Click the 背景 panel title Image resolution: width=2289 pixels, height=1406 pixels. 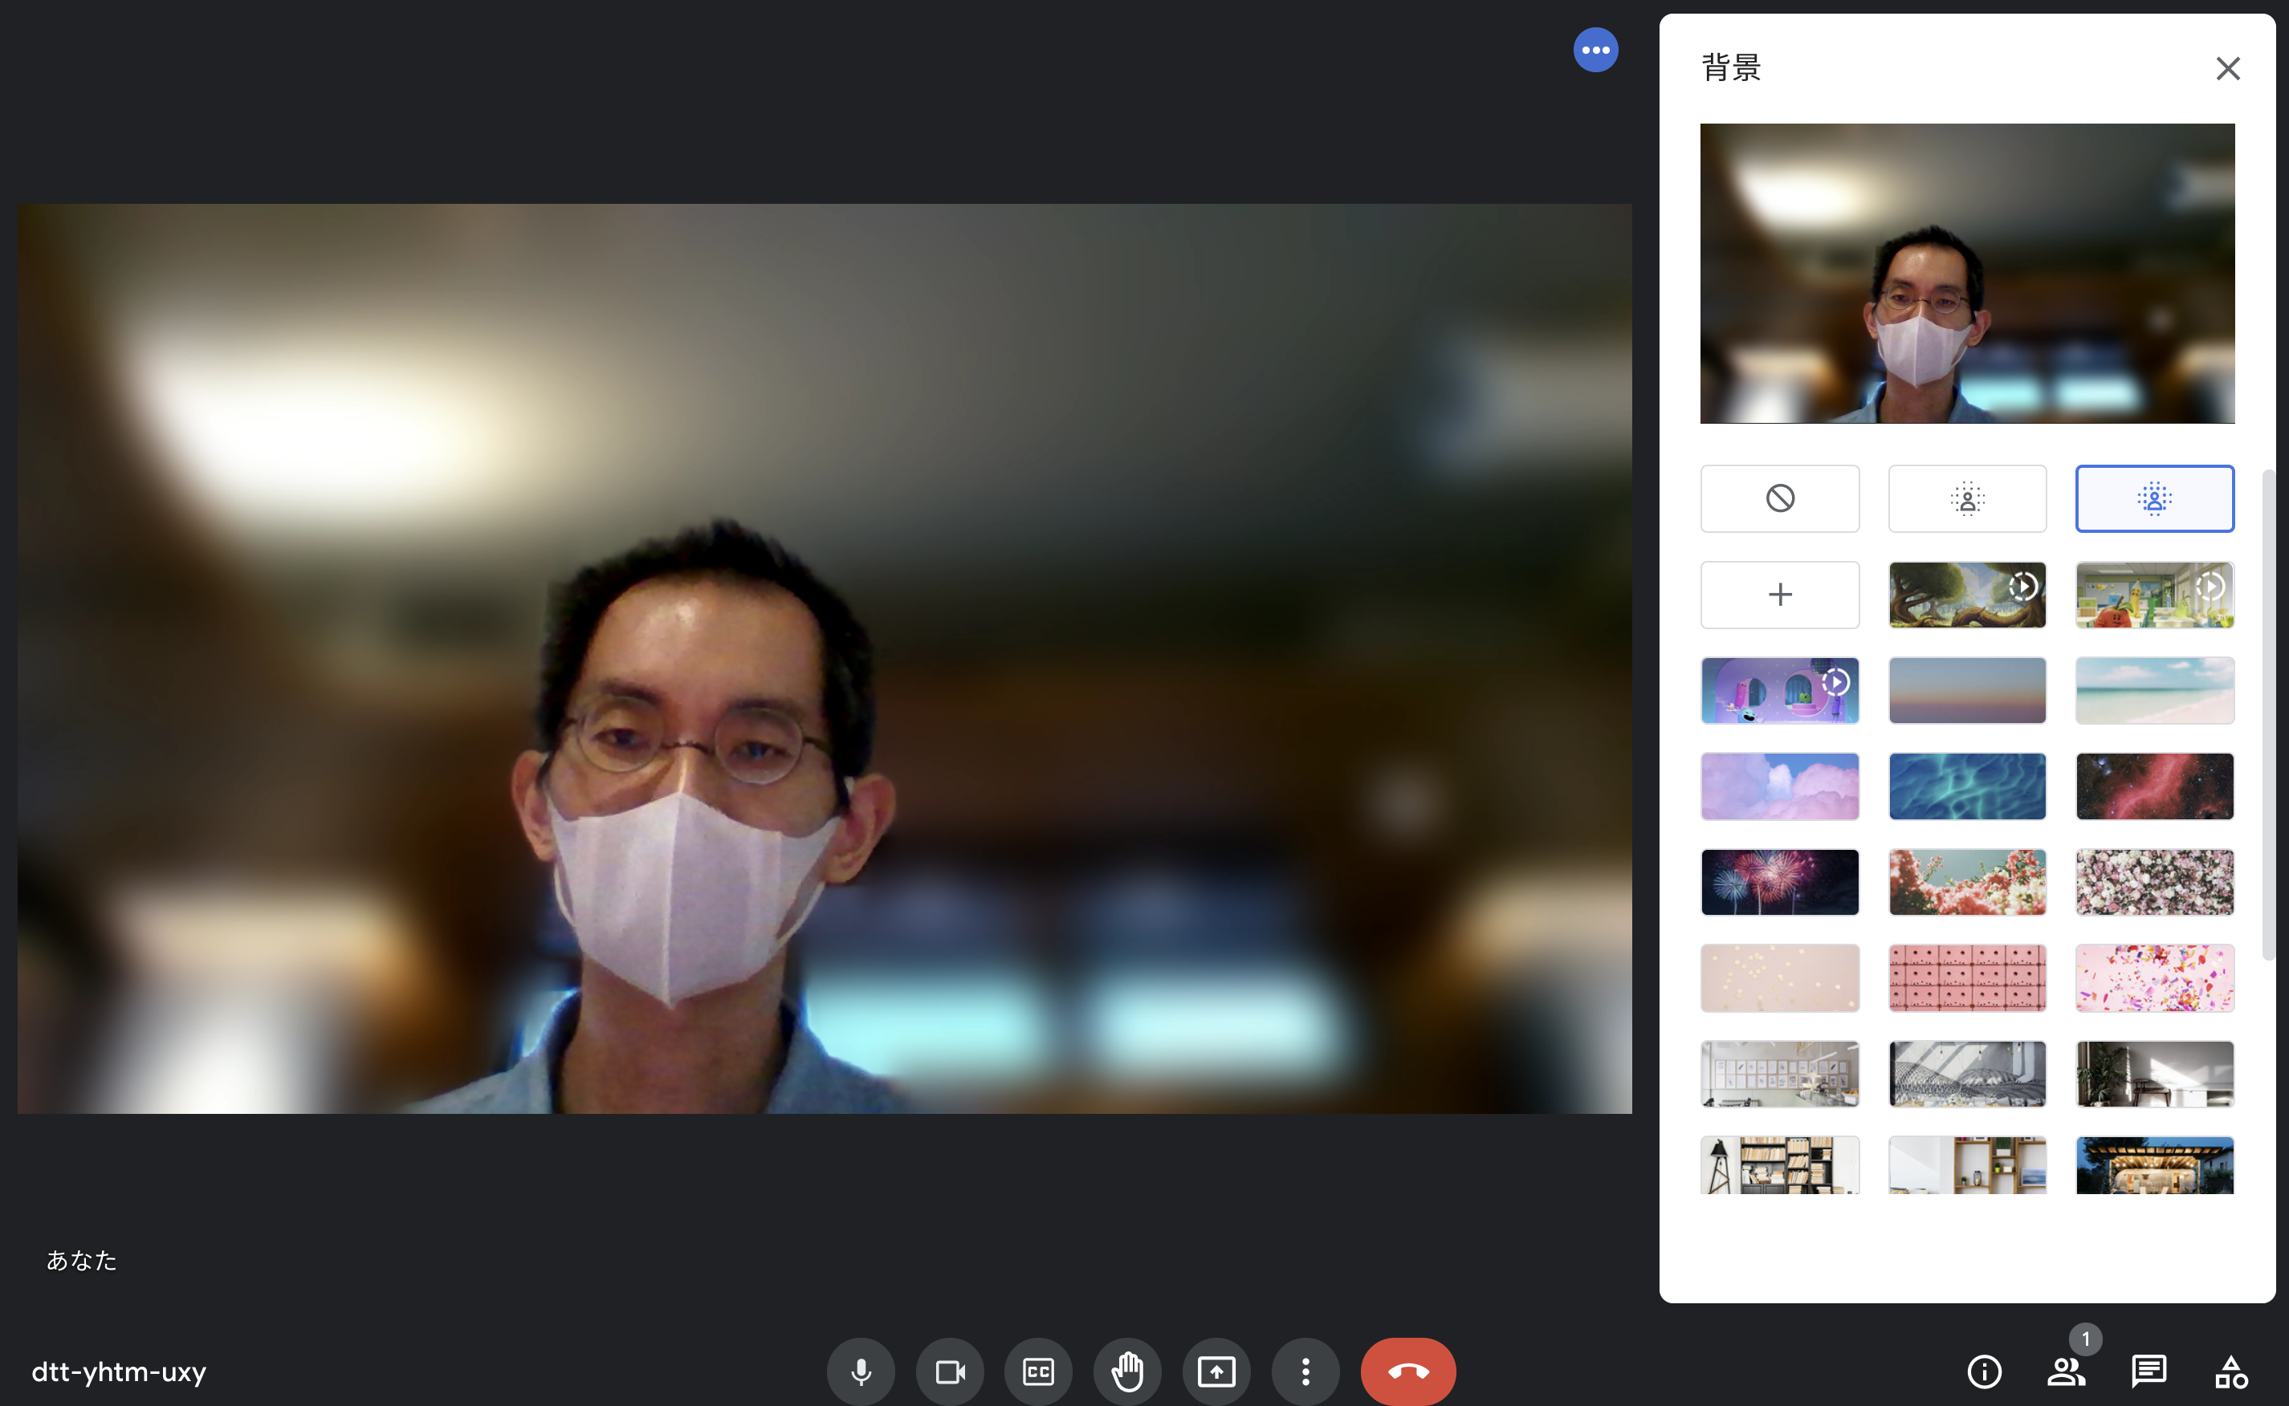tap(1731, 68)
